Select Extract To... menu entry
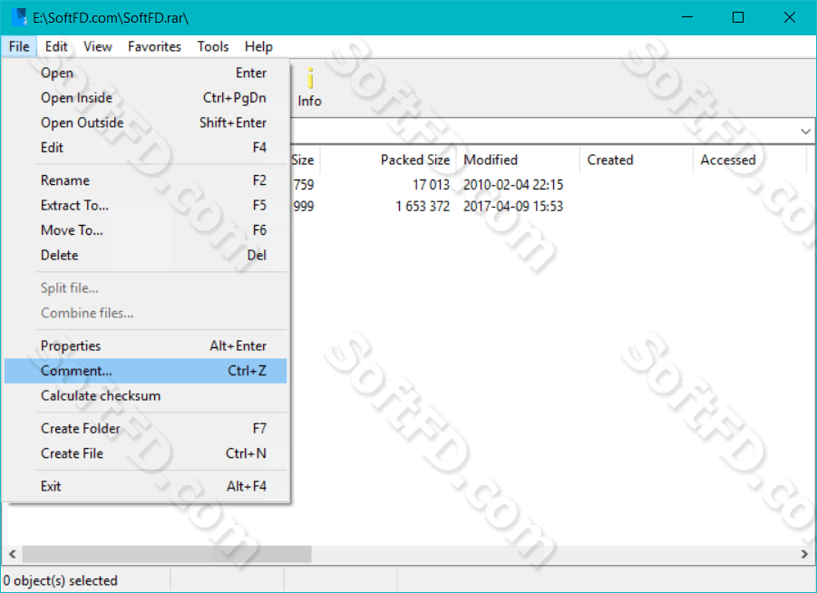The image size is (817, 593). pyautogui.click(x=145, y=205)
